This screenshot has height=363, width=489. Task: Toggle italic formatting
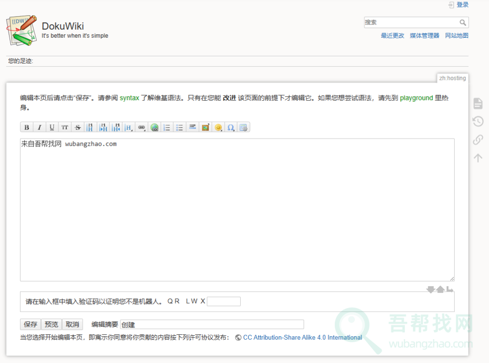coord(39,127)
